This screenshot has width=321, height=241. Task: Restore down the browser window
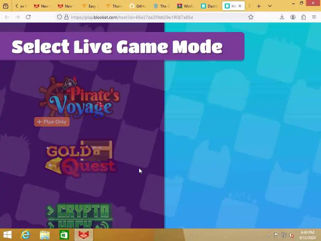[x=301, y=3]
